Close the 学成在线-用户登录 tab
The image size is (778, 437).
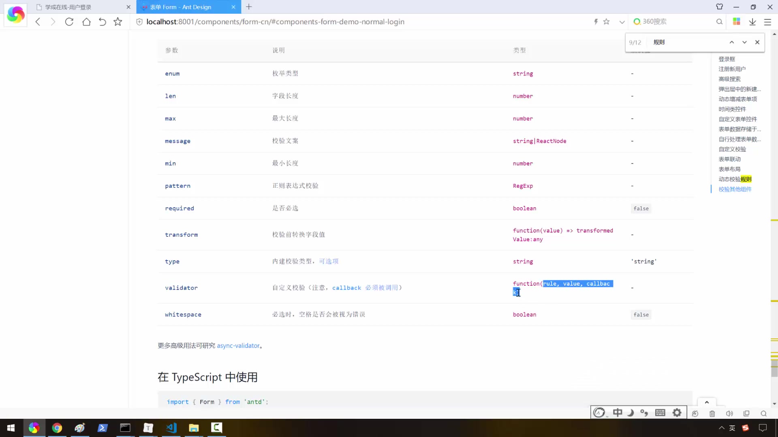click(x=128, y=7)
